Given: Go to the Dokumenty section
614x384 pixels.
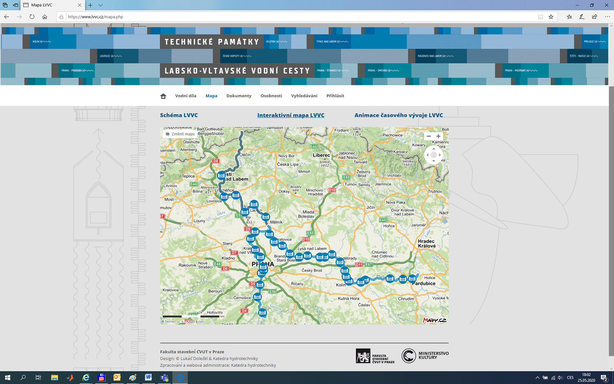Looking at the screenshot, I should pos(239,96).
